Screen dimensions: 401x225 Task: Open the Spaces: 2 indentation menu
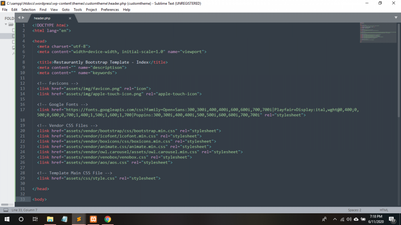[354, 210]
